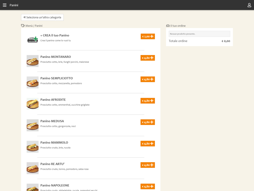Add Panino MEDUSA with plus button

(148, 122)
